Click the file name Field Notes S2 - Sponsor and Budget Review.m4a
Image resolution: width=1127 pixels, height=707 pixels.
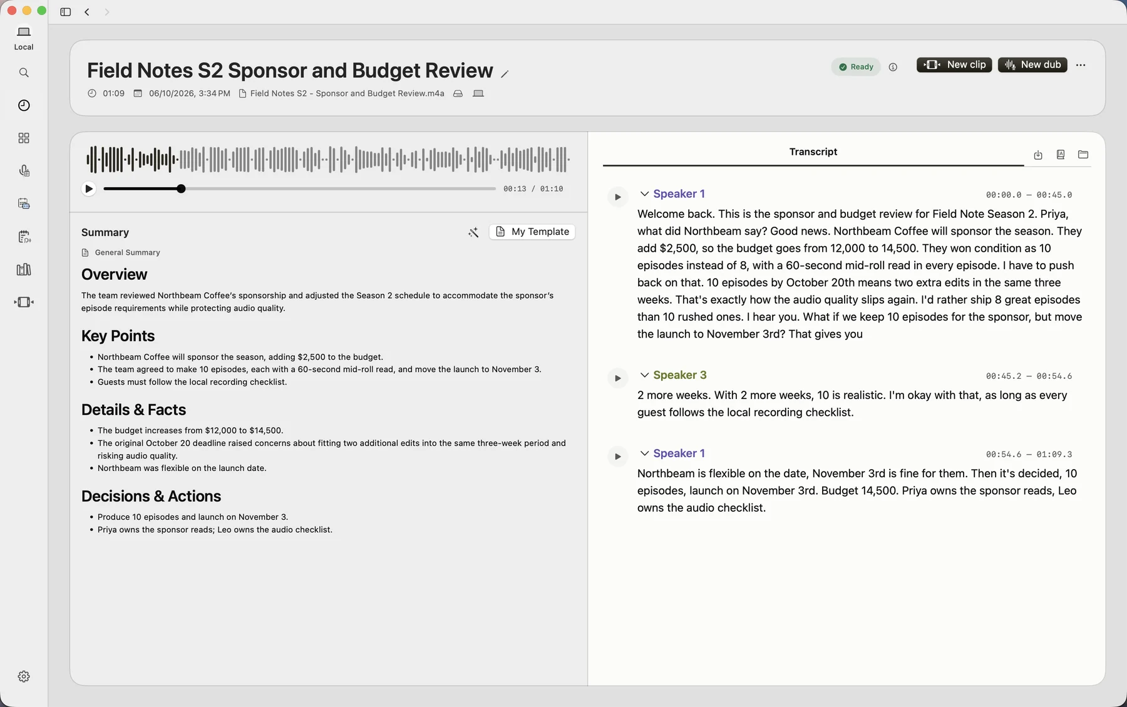pos(347,93)
